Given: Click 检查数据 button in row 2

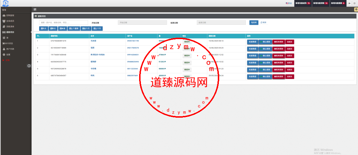Looking at the screenshot, I should (x=252, y=49).
